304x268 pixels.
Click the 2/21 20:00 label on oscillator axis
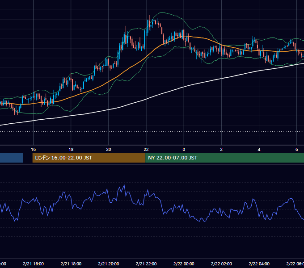[x=109, y=264]
